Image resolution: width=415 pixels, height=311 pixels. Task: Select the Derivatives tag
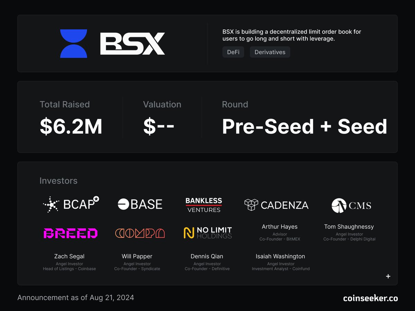tap(270, 52)
